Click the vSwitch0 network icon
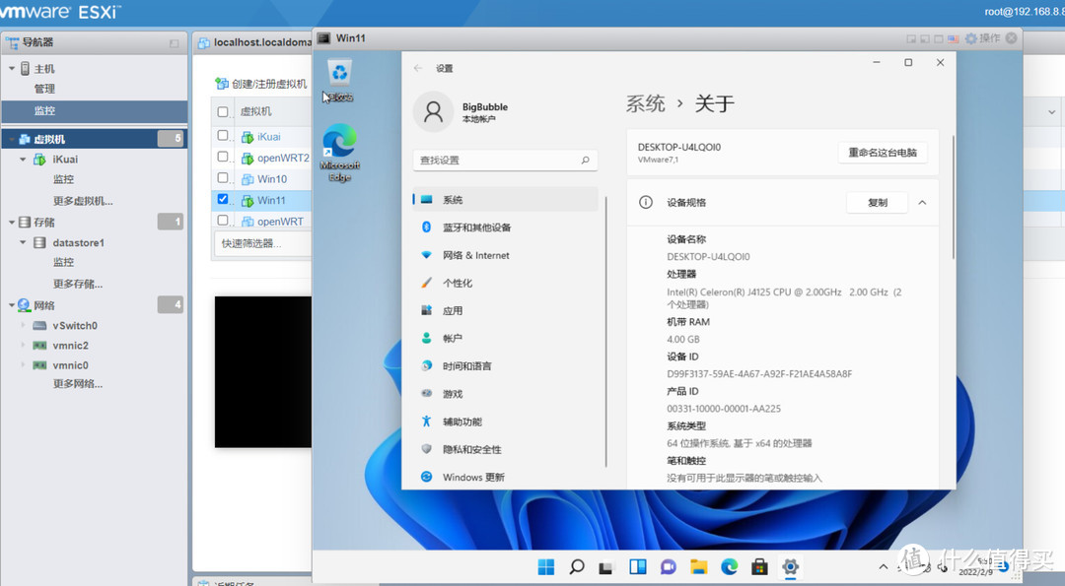The image size is (1065, 586). point(40,326)
